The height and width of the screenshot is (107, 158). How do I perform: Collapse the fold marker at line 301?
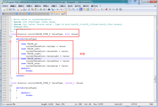tap(10, 85)
